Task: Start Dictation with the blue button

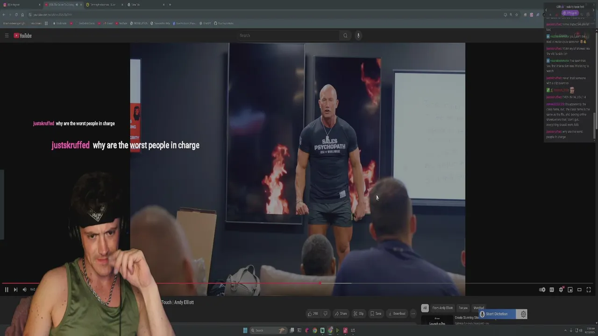Action: pyautogui.click(x=497, y=314)
